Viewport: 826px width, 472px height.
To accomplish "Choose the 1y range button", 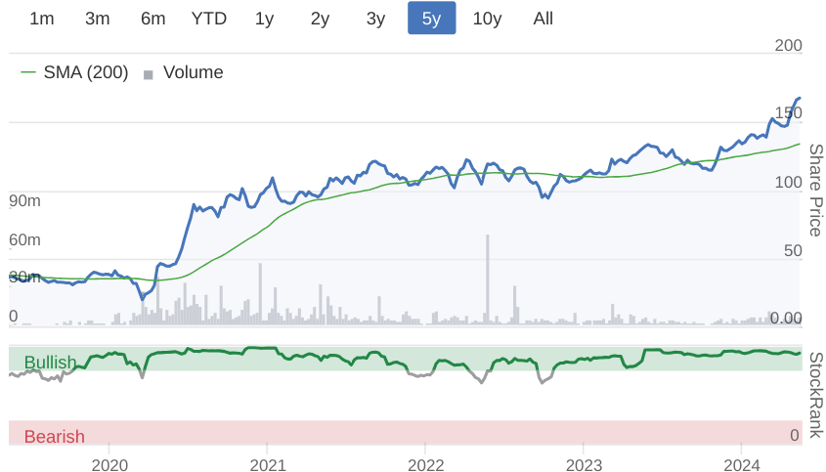I will pyautogui.click(x=265, y=19).
